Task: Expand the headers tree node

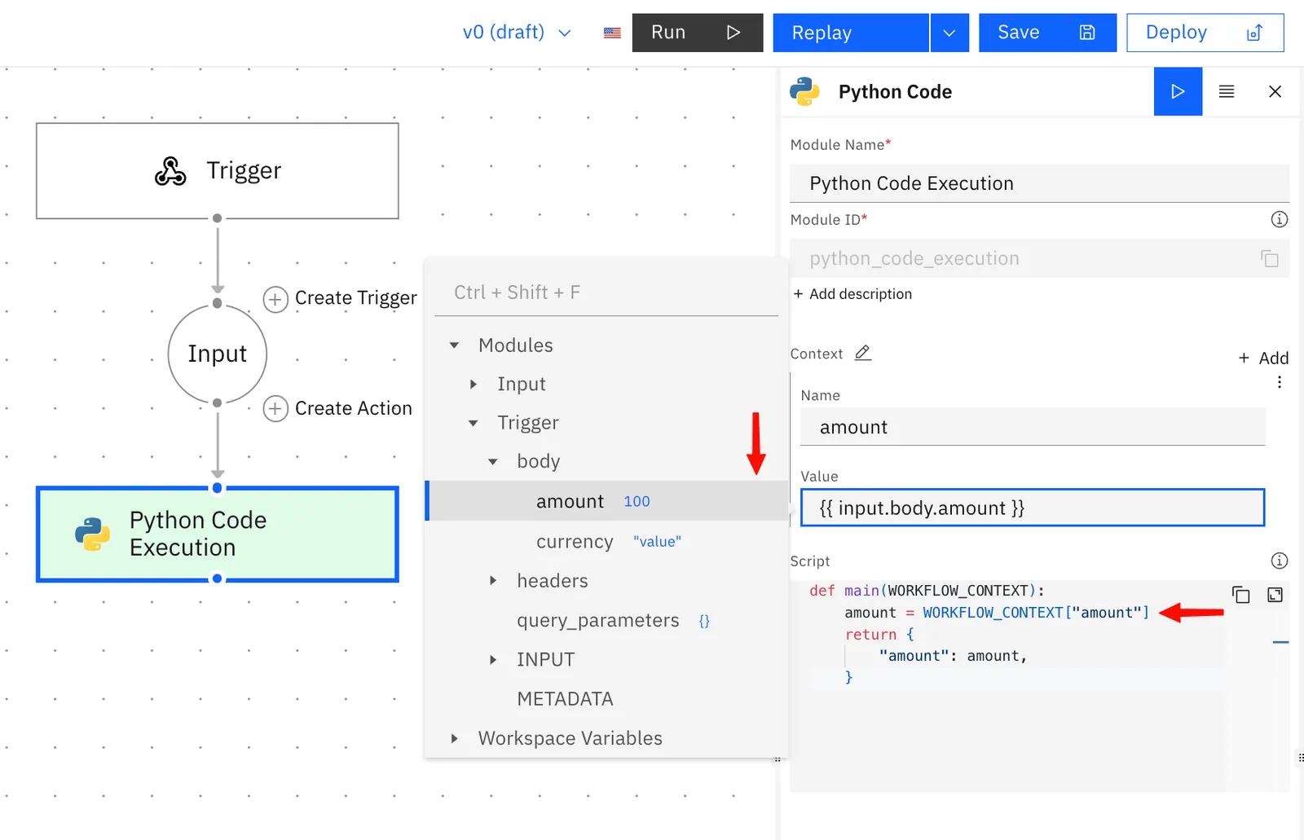Action: (493, 581)
